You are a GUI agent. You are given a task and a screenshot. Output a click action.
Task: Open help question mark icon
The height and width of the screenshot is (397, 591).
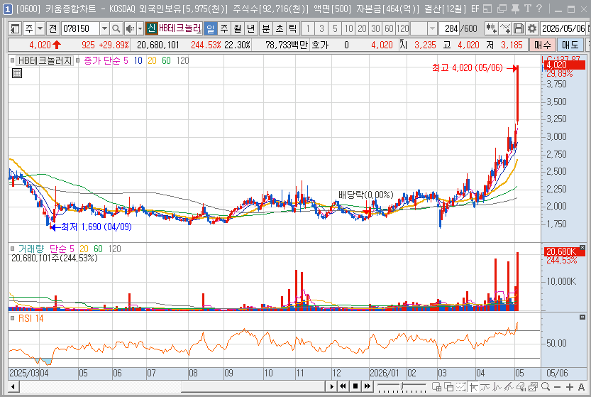click(x=539, y=9)
